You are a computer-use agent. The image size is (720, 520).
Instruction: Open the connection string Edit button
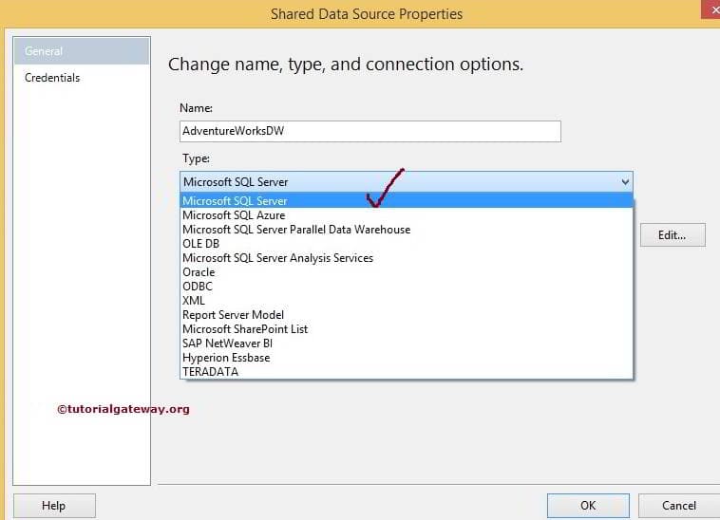click(x=673, y=234)
